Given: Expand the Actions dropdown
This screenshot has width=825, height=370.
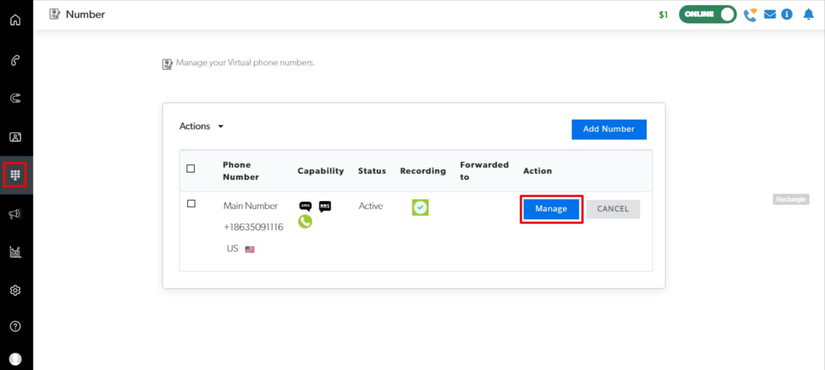Looking at the screenshot, I should tap(202, 127).
